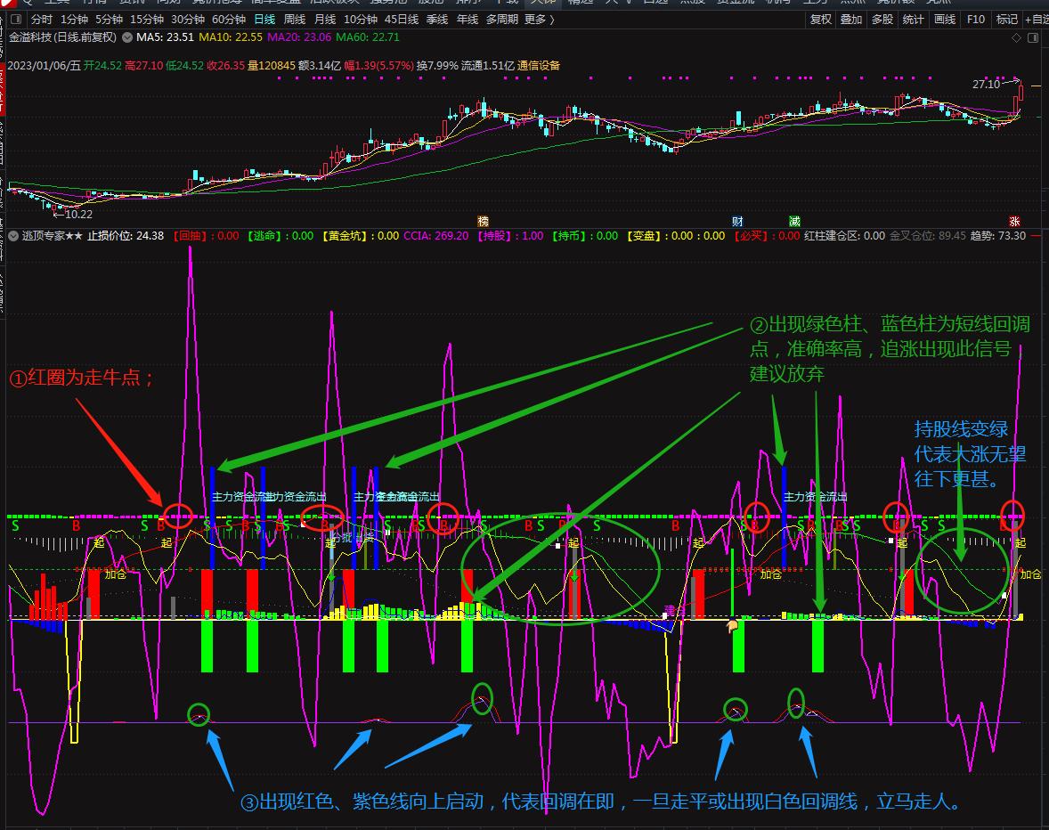Viewport: 1049px width, 830px height.
Task: Switch to 分时 chart period
Action: (42, 20)
